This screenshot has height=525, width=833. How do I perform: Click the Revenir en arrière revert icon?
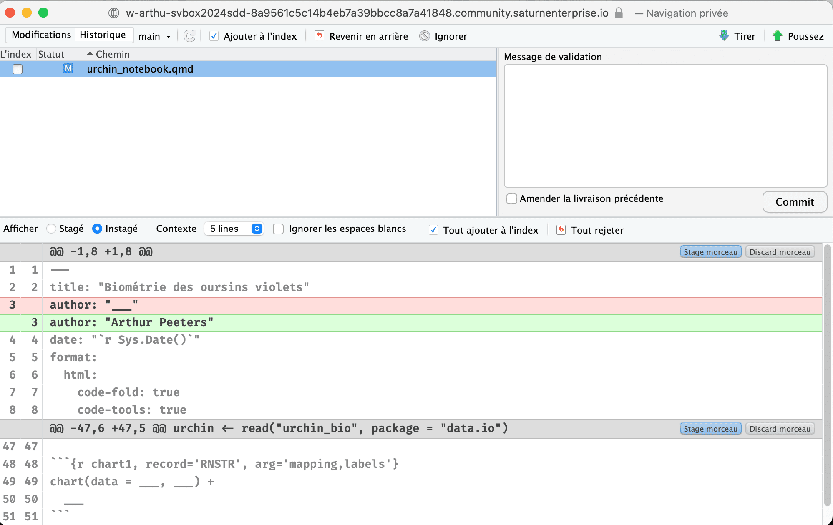320,36
